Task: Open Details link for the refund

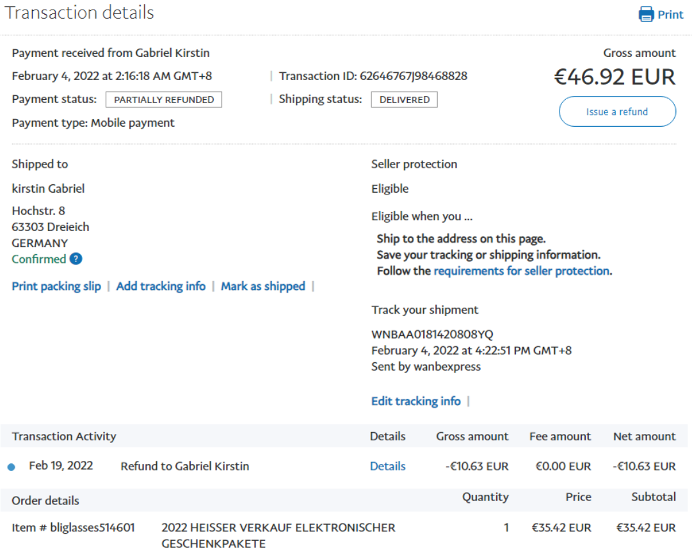Action: point(387,466)
